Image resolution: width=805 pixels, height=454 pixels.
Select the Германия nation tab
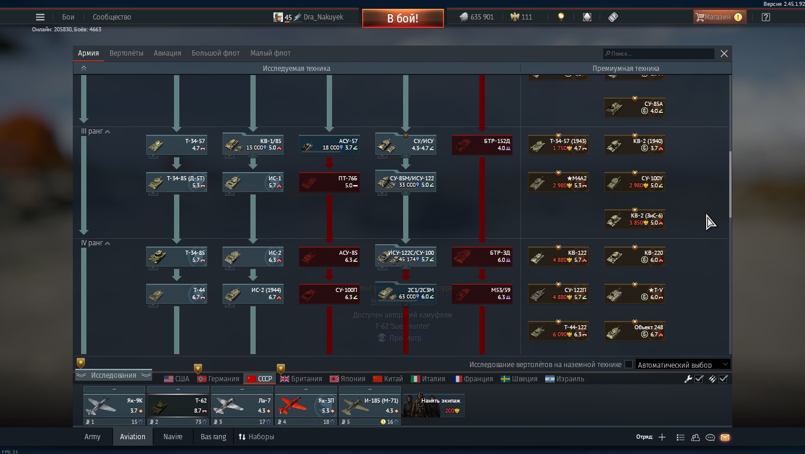pos(218,379)
